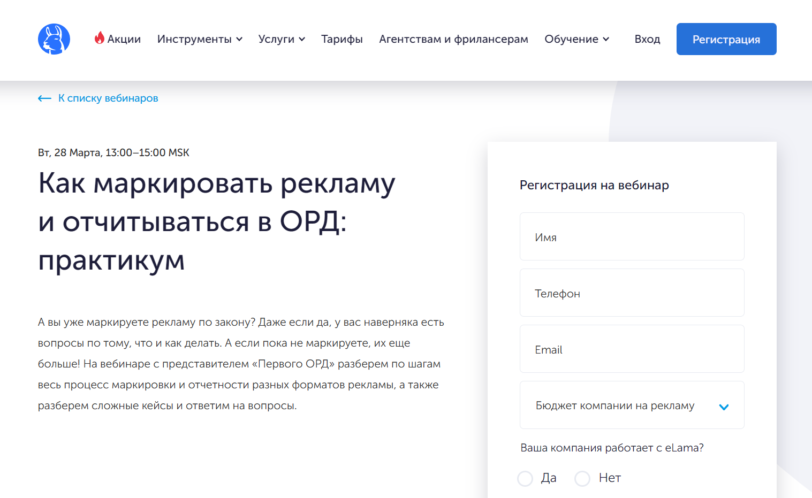Open Агентствам и фрилансерам section
This screenshot has height=498, width=812.
click(453, 39)
